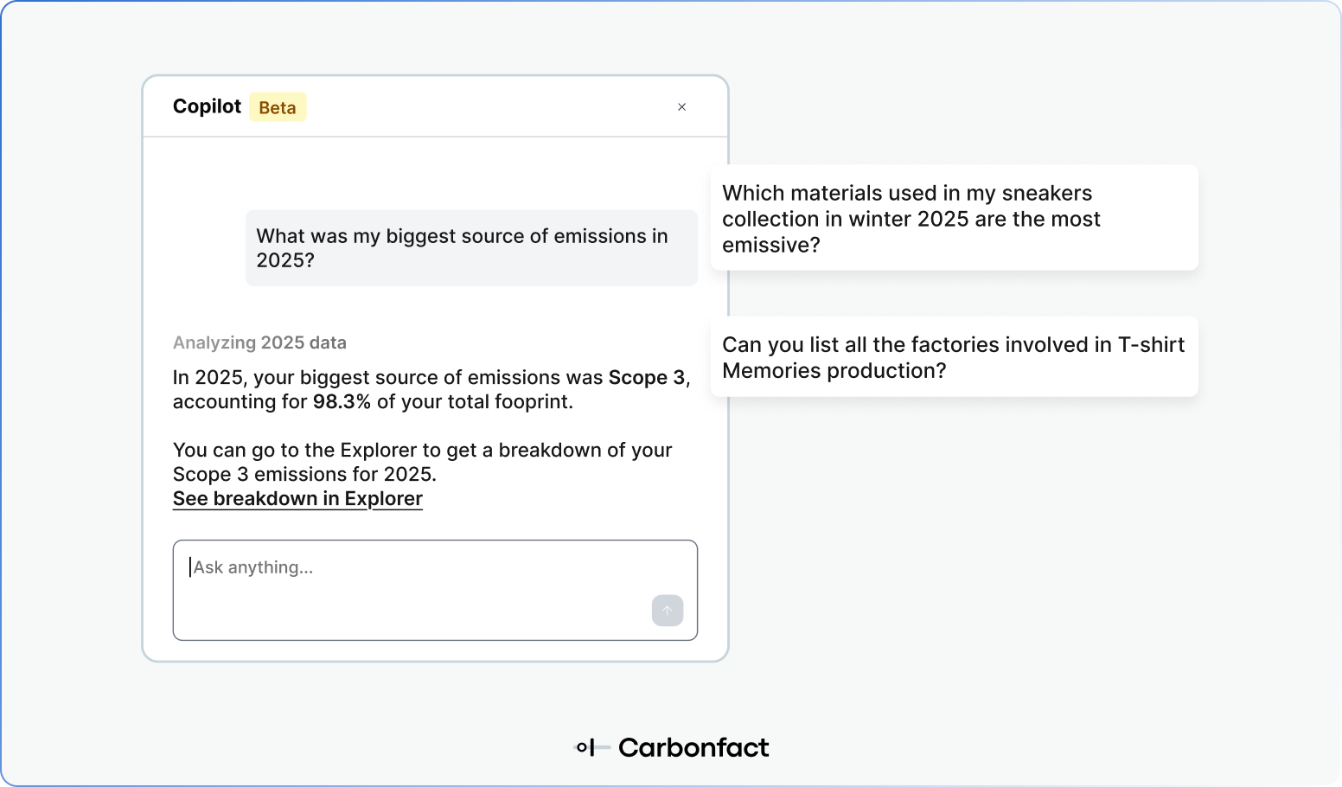Close the Copilot panel
This screenshot has width=1342, height=787.
click(x=681, y=107)
